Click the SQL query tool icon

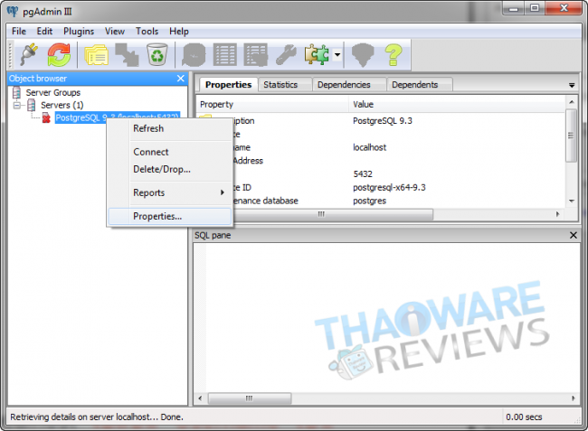point(194,55)
